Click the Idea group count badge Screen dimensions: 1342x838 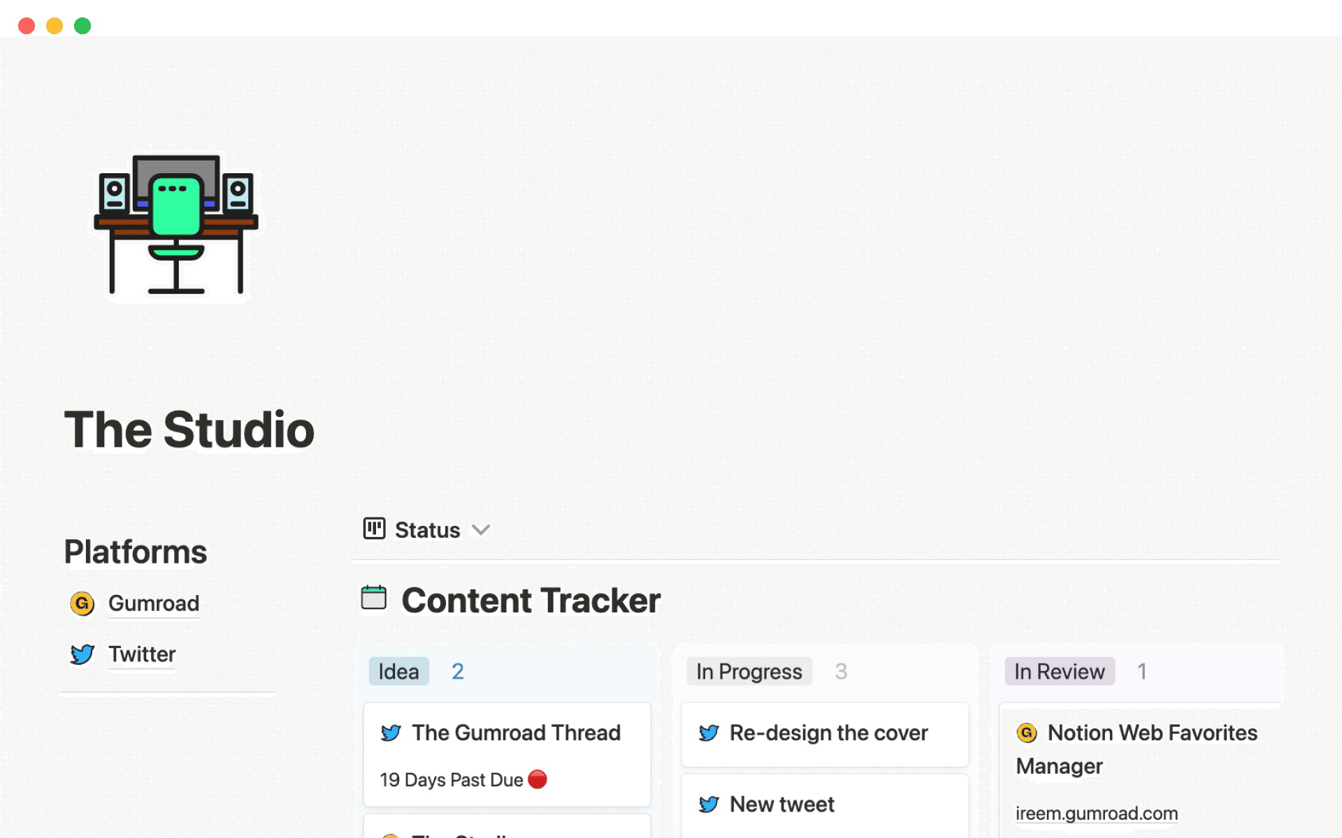pos(458,671)
